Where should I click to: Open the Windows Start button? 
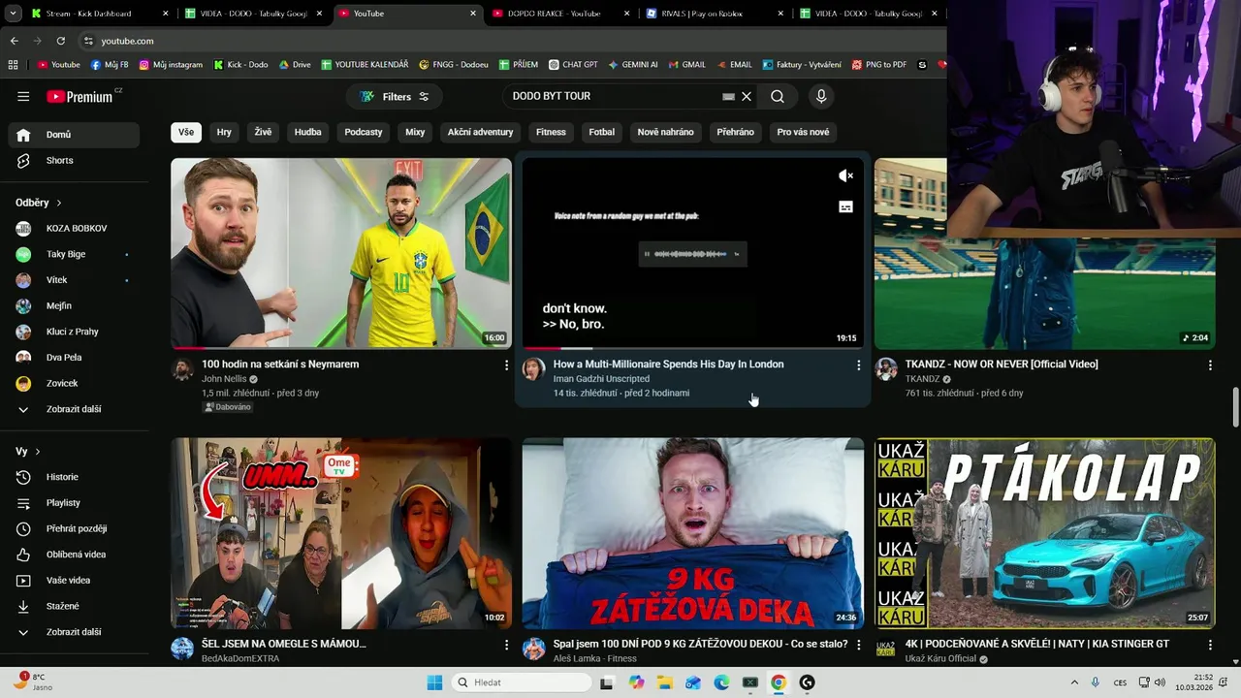pos(434,682)
